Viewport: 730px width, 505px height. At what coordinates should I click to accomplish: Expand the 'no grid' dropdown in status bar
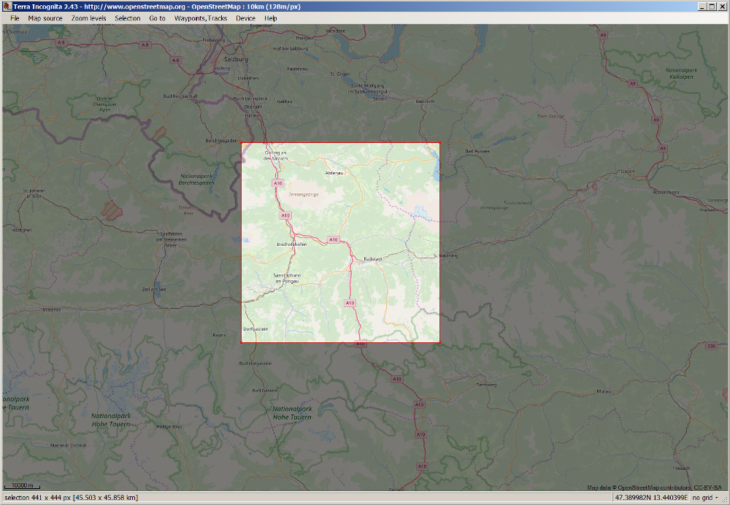(706, 498)
